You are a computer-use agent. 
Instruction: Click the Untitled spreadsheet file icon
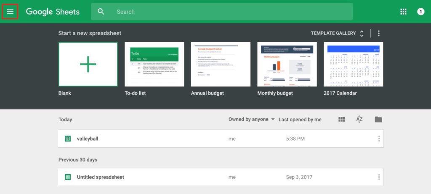pos(68,177)
